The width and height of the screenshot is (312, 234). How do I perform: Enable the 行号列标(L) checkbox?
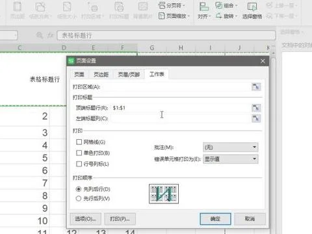[79, 164]
